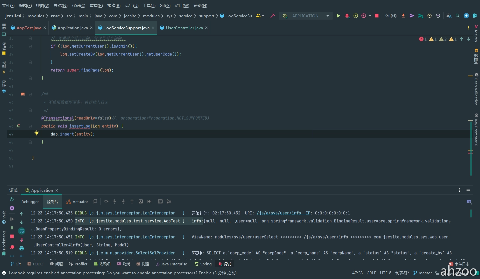
Task: Click the translate icon in toolbar
Action: pos(449,16)
